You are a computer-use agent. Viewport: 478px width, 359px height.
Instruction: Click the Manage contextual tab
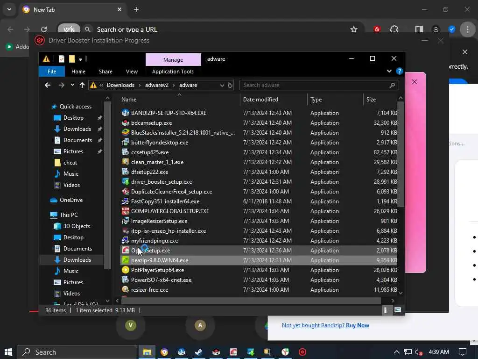point(173,60)
